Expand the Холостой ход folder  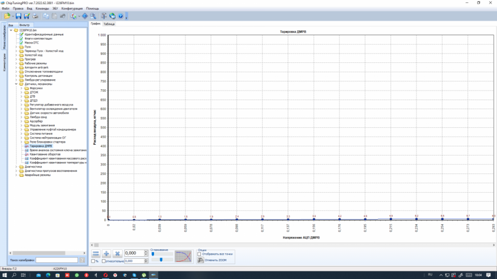(16, 55)
